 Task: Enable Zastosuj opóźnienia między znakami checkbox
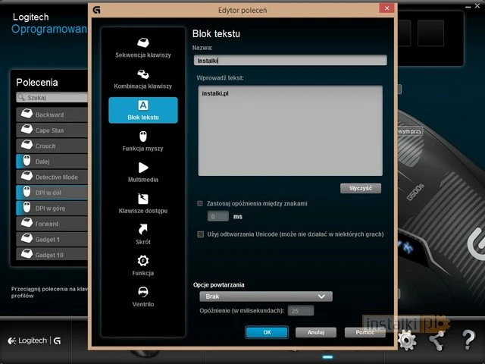(200, 203)
